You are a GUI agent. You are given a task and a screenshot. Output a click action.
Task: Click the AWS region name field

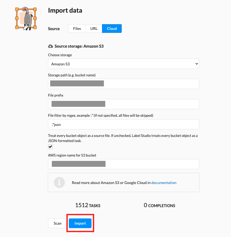[124, 164]
